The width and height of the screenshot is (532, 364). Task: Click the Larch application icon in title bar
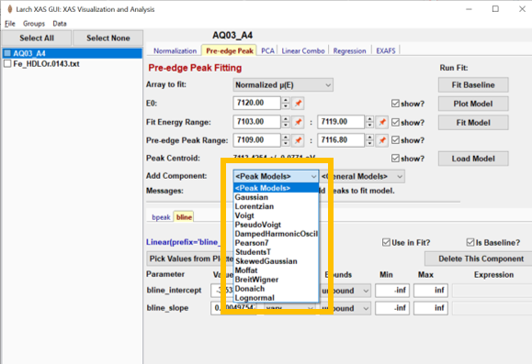point(10,9)
